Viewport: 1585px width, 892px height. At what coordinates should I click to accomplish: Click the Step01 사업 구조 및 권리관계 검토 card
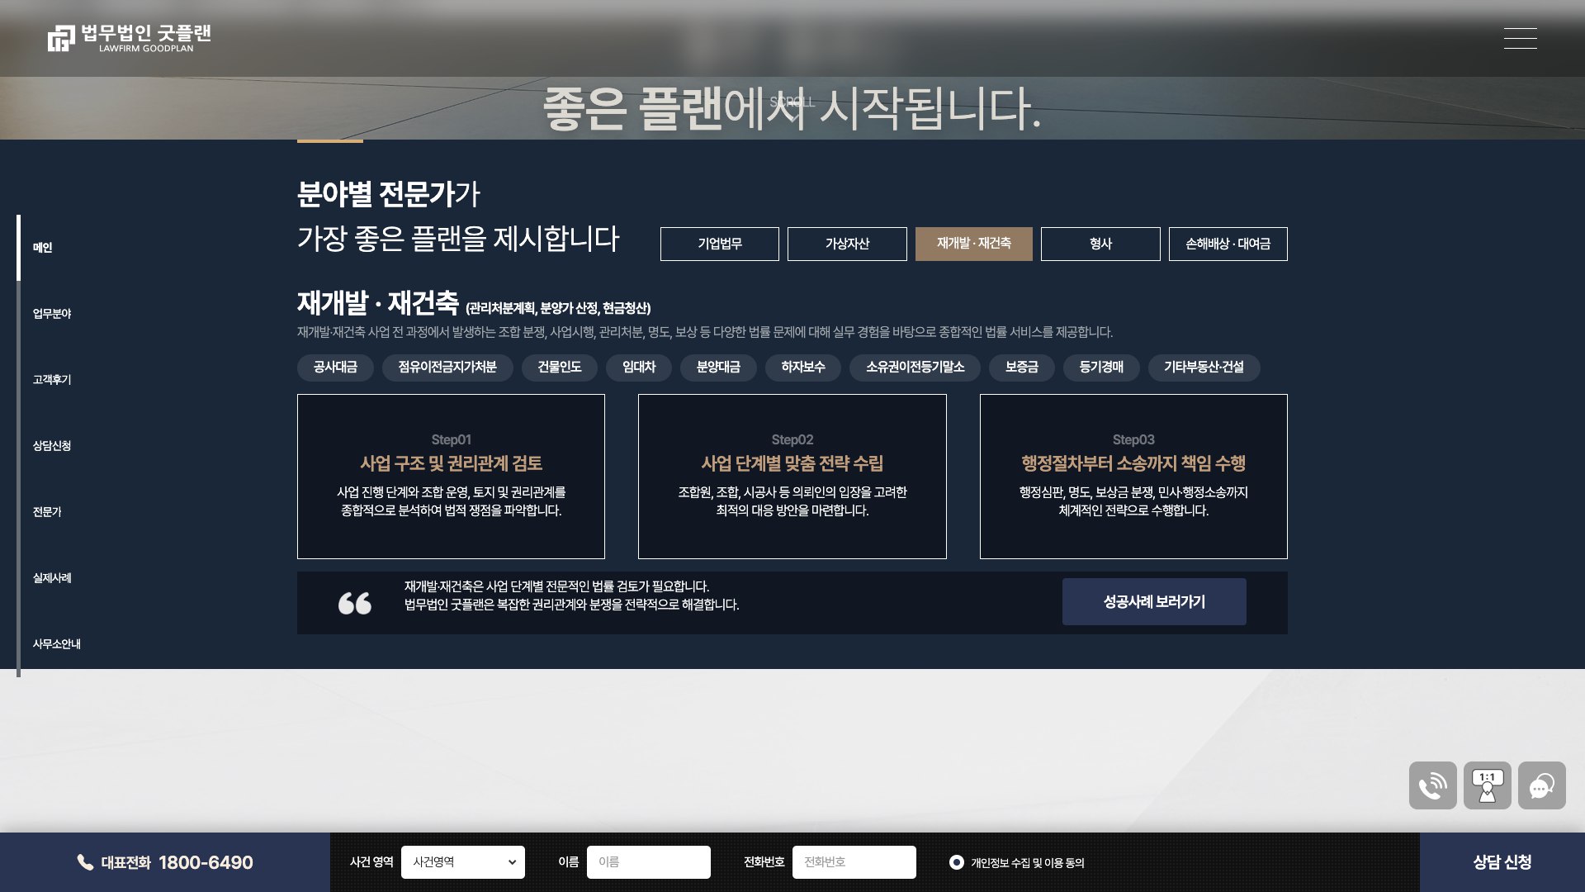pyautogui.click(x=451, y=477)
